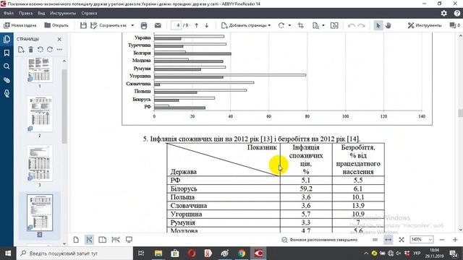Open the Справка menu

[89, 13]
